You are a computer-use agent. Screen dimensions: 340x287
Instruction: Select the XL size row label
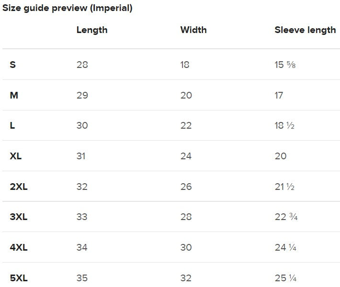(16, 156)
